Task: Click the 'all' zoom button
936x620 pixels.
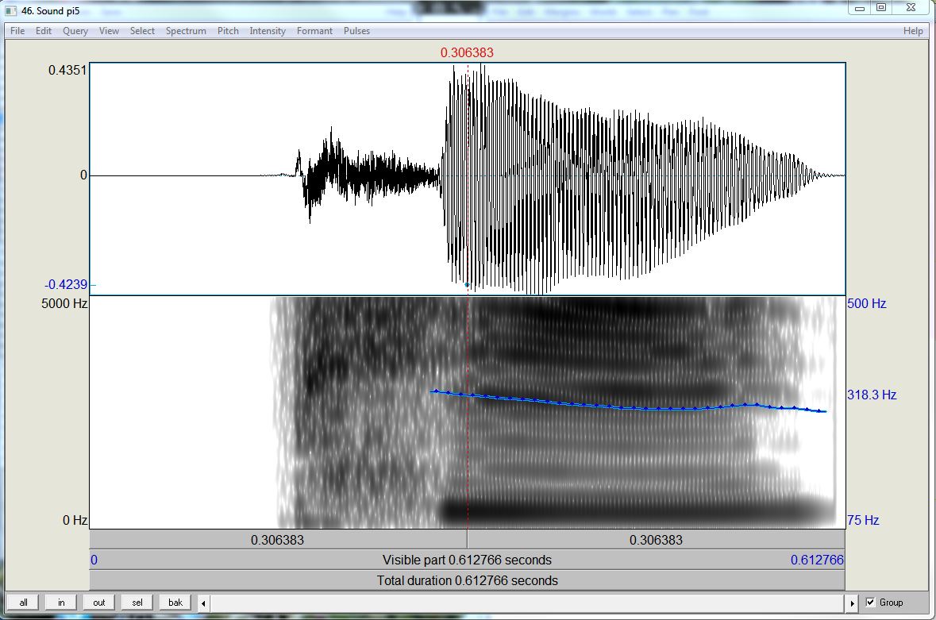Action: pos(23,603)
